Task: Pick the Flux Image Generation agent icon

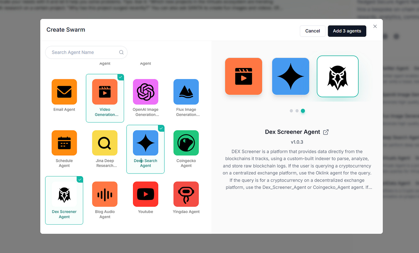Action: tap(186, 92)
